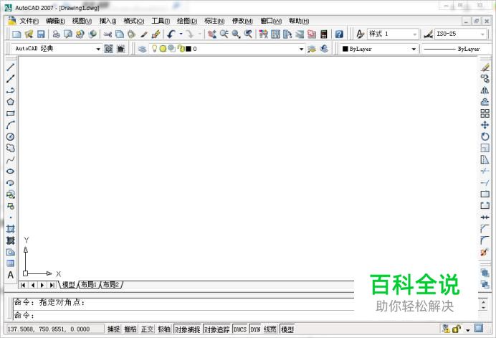Toggle 栅格 grid display

(130, 329)
